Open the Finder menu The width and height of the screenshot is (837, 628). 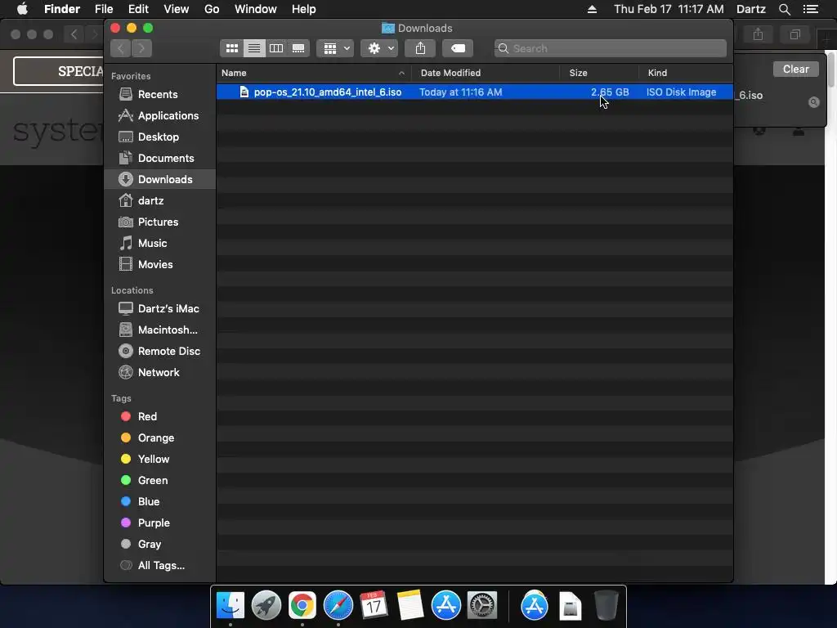(62, 9)
